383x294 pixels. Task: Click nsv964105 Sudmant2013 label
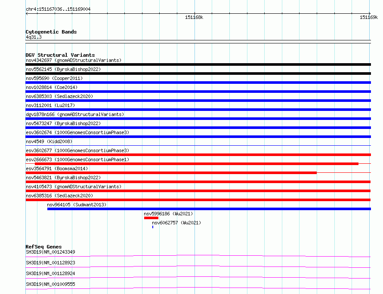click(x=77, y=205)
